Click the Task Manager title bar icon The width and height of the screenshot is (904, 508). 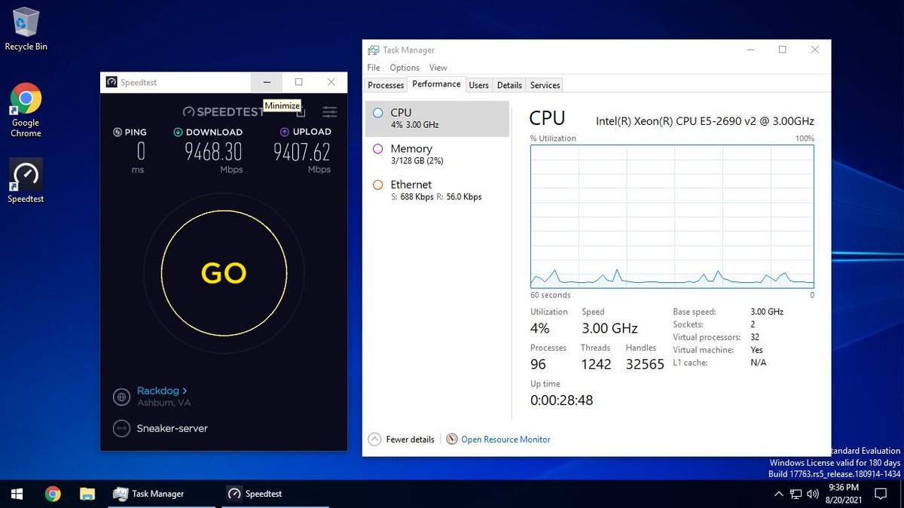tap(374, 50)
